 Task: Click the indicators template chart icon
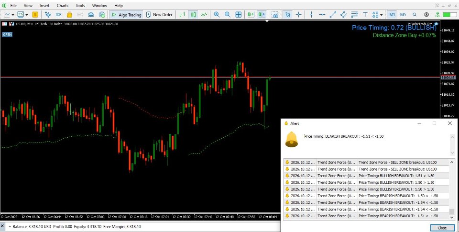coord(21,15)
